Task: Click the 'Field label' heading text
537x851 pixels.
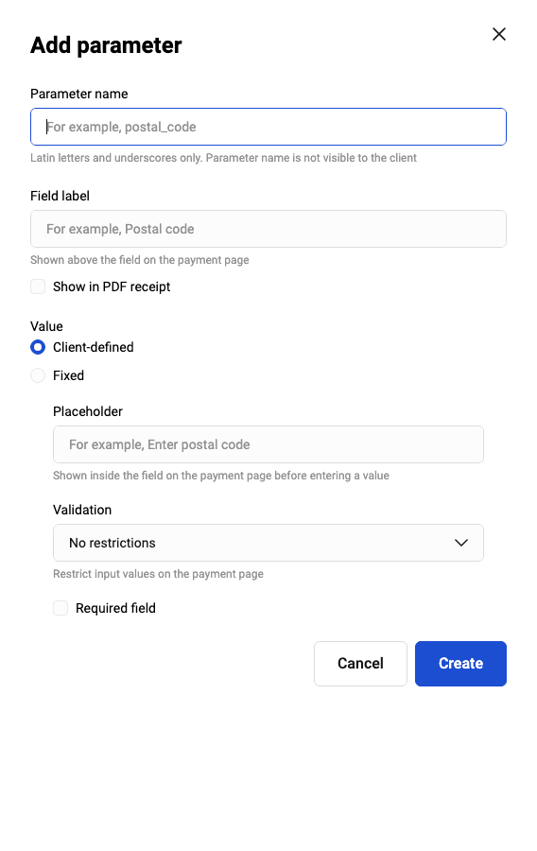Action: 61,196
